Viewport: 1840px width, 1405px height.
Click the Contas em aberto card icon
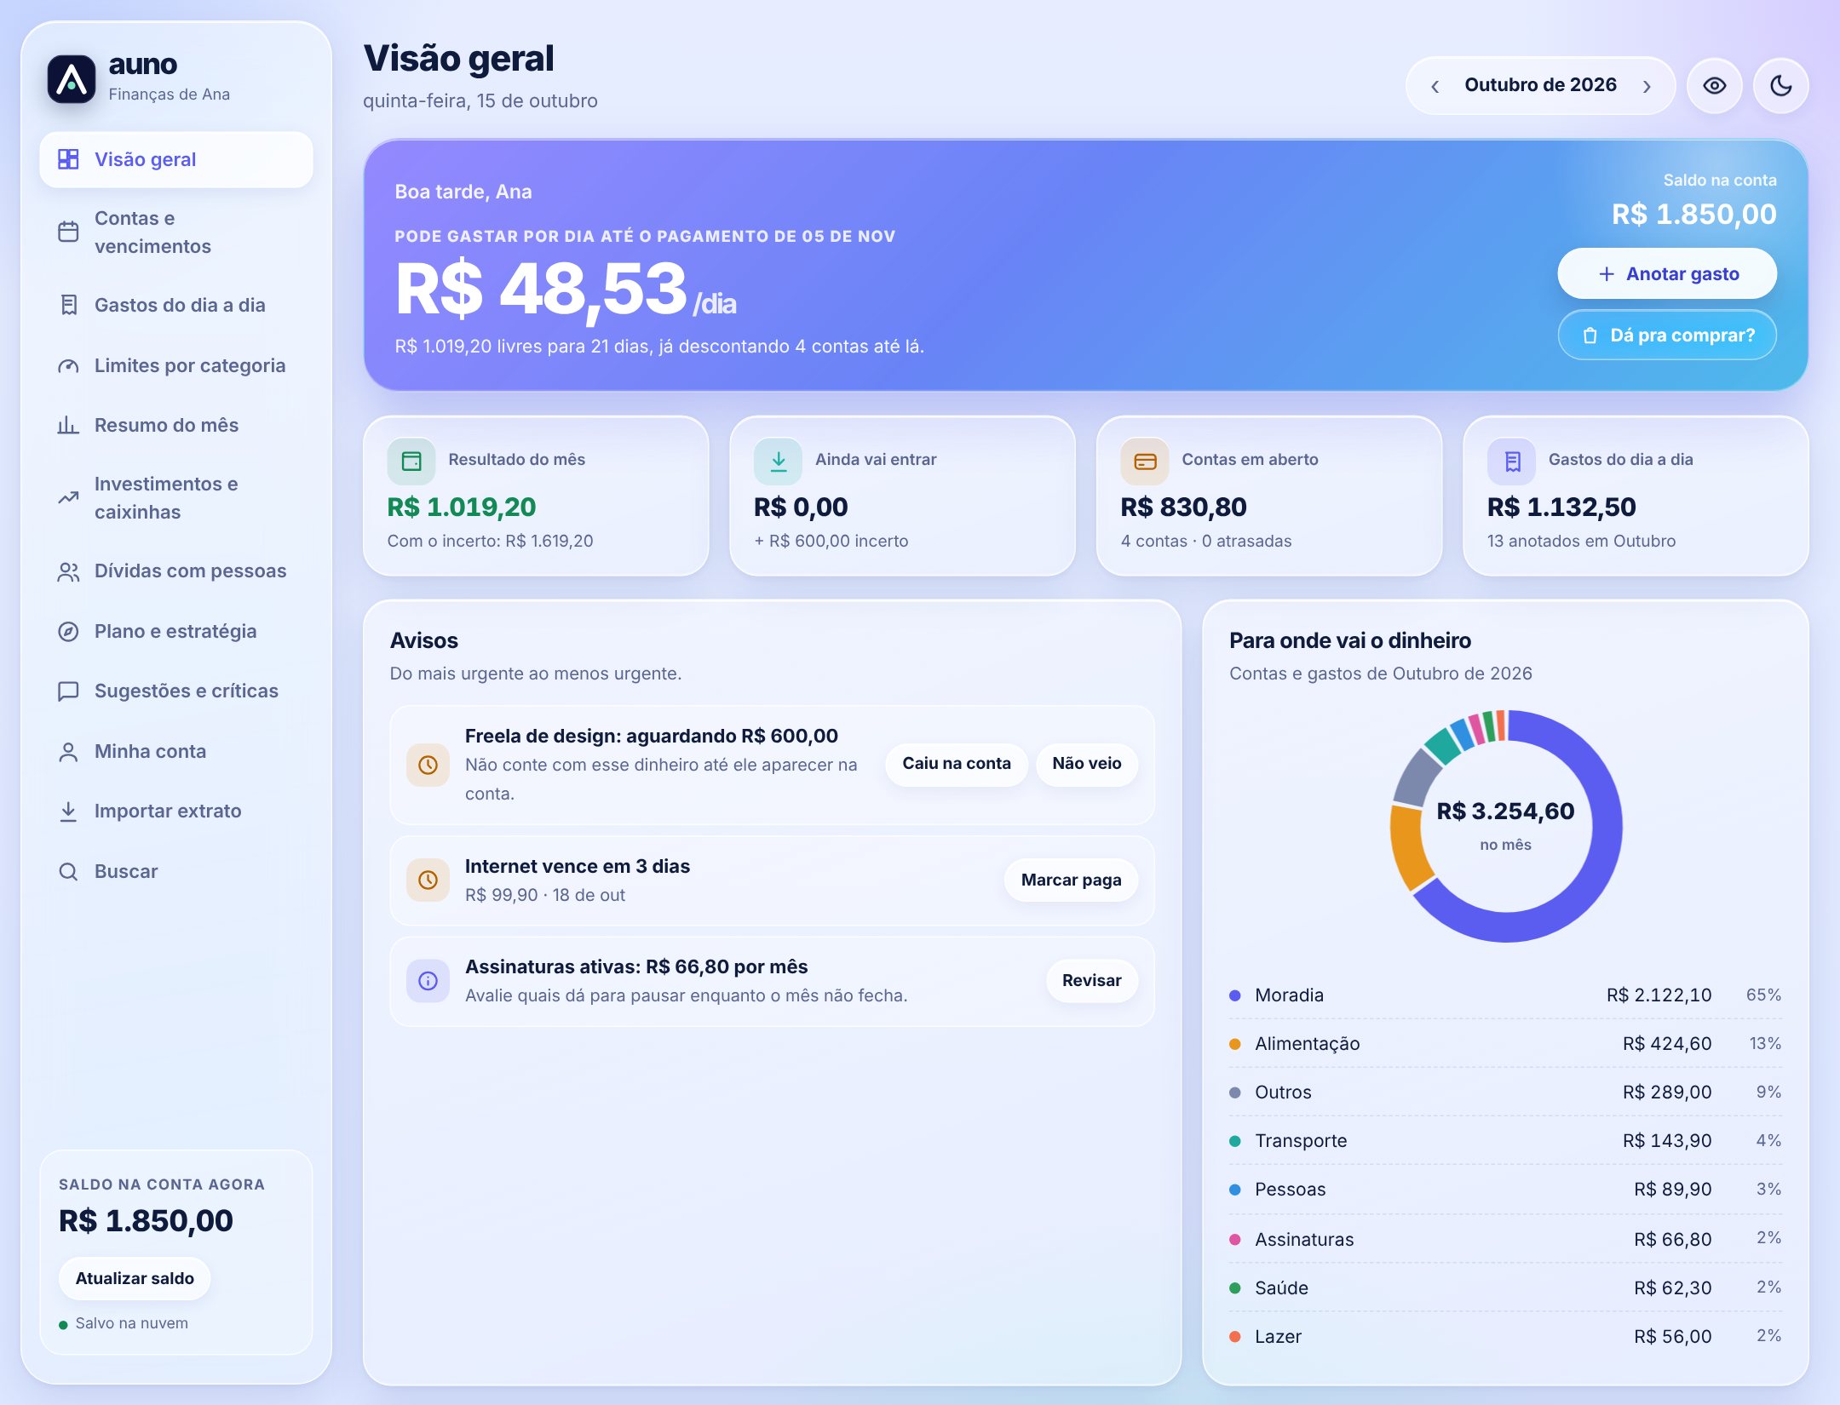coord(1145,461)
